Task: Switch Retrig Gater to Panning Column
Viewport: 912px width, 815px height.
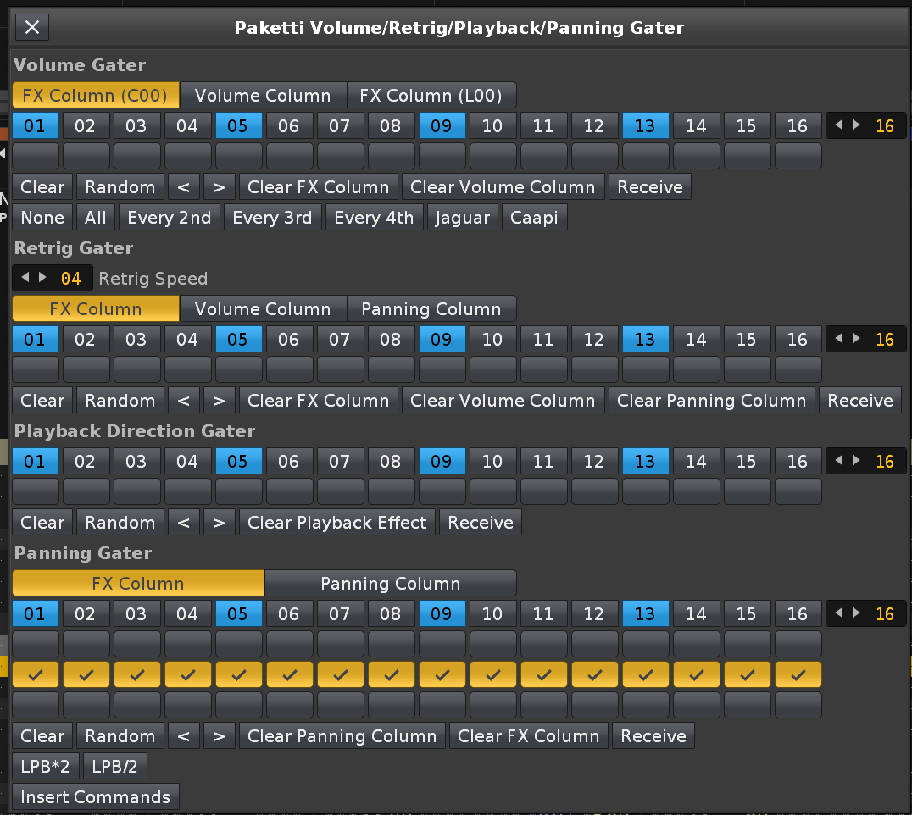Action: (431, 309)
